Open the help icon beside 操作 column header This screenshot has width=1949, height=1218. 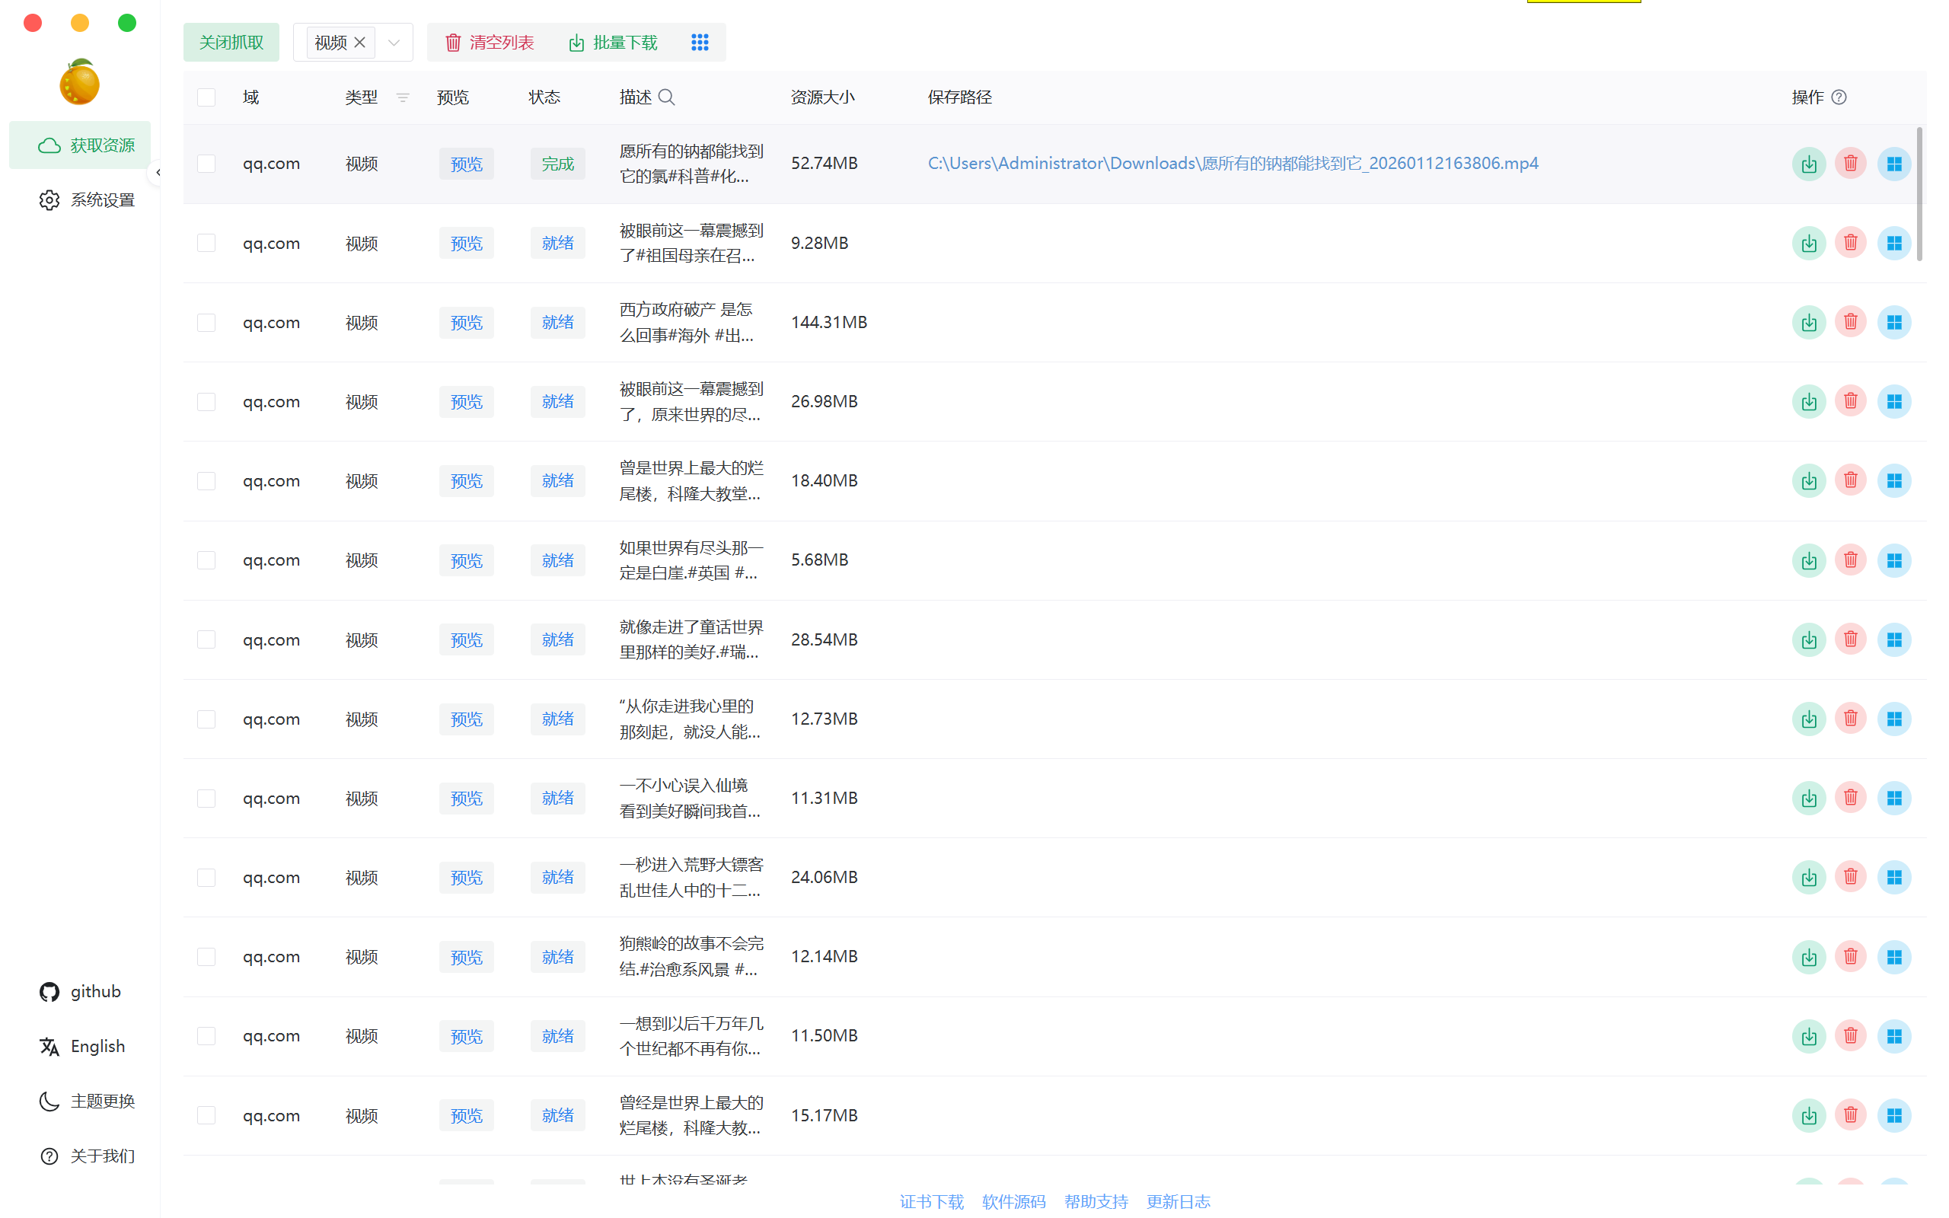(x=1839, y=97)
